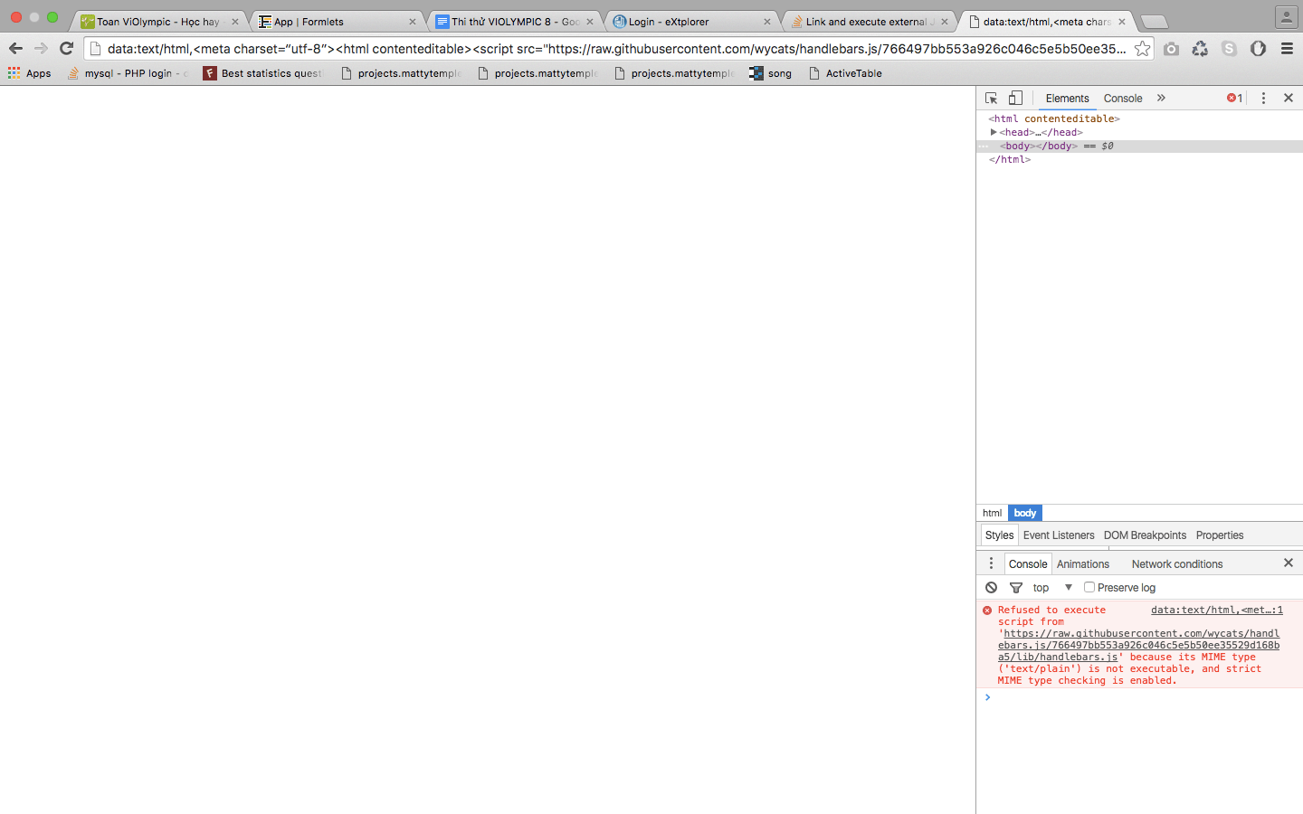Select the Network conditions drawer tab
The height and width of the screenshot is (814, 1303).
pos(1177,564)
